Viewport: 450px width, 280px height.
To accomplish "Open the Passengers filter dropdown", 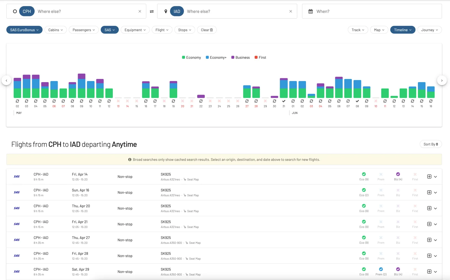I will (x=84, y=30).
